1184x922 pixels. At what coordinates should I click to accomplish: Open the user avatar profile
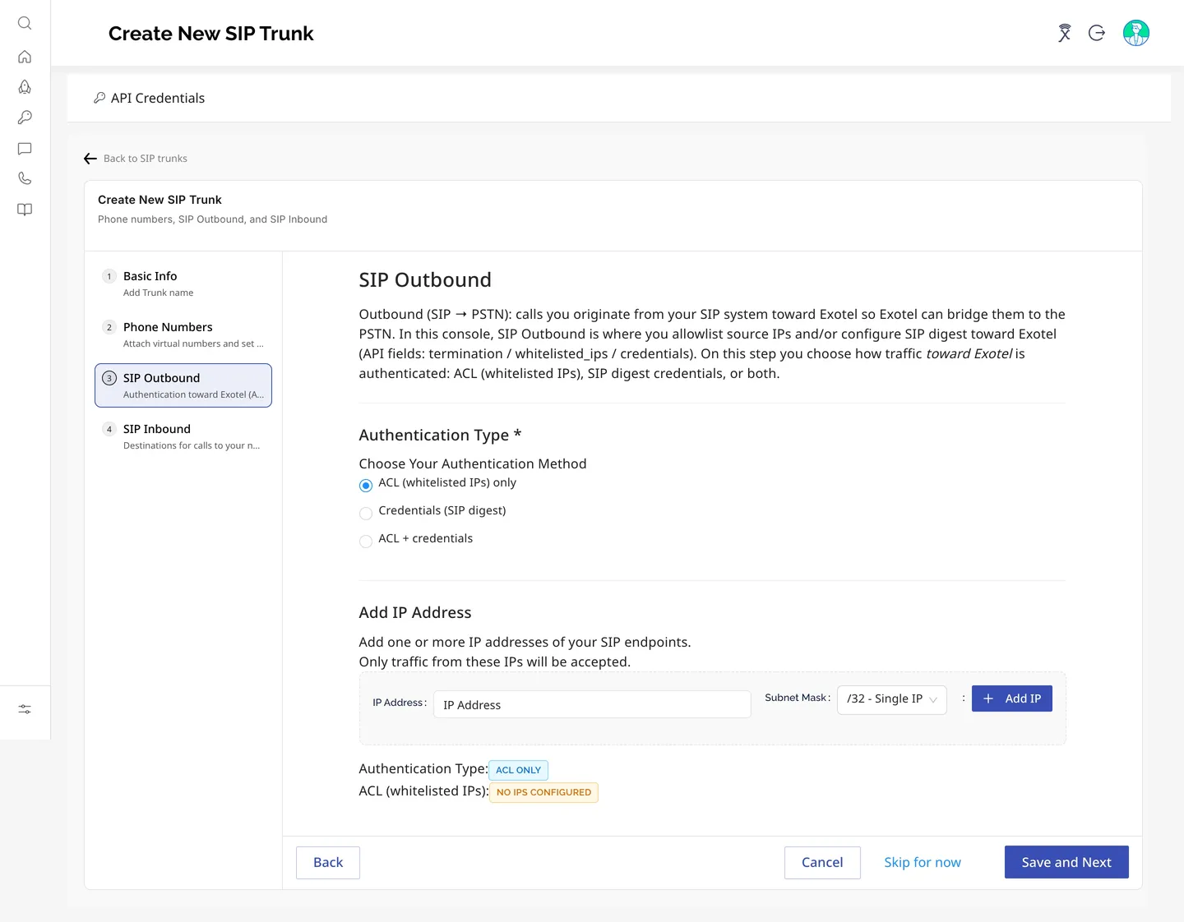click(x=1136, y=33)
